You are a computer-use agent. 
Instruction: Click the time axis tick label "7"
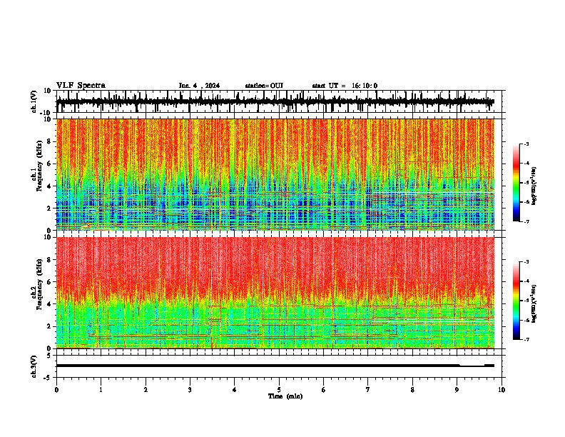click(x=368, y=390)
